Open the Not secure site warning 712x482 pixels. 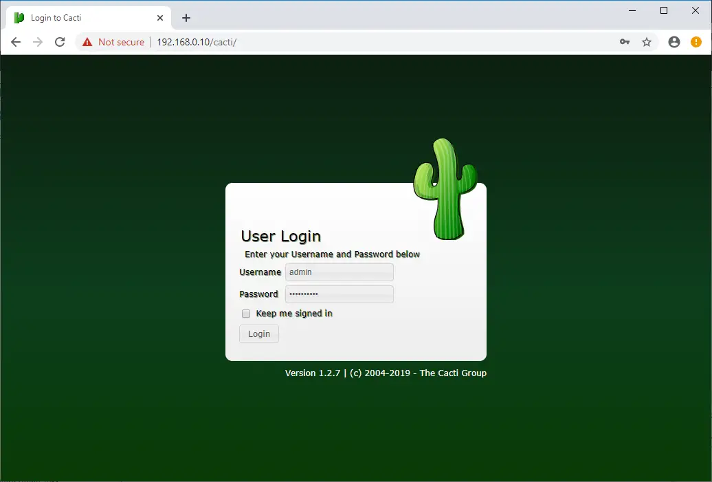(x=113, y=42)
